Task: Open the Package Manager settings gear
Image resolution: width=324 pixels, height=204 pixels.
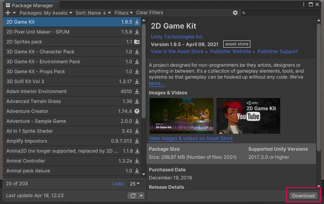Action: pos(235,13)
